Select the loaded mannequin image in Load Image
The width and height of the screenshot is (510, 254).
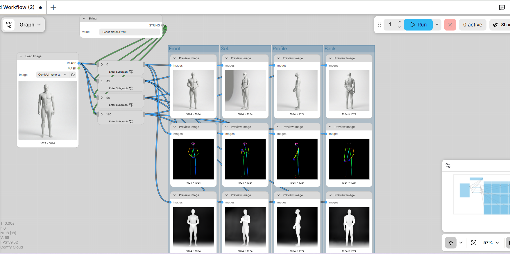(x=48, y=110)
